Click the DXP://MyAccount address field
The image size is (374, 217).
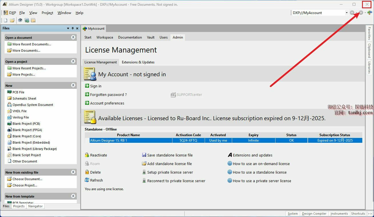click(x=318, y=13)
